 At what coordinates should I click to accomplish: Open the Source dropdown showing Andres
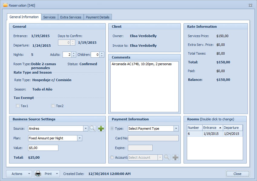pos(85,129)
